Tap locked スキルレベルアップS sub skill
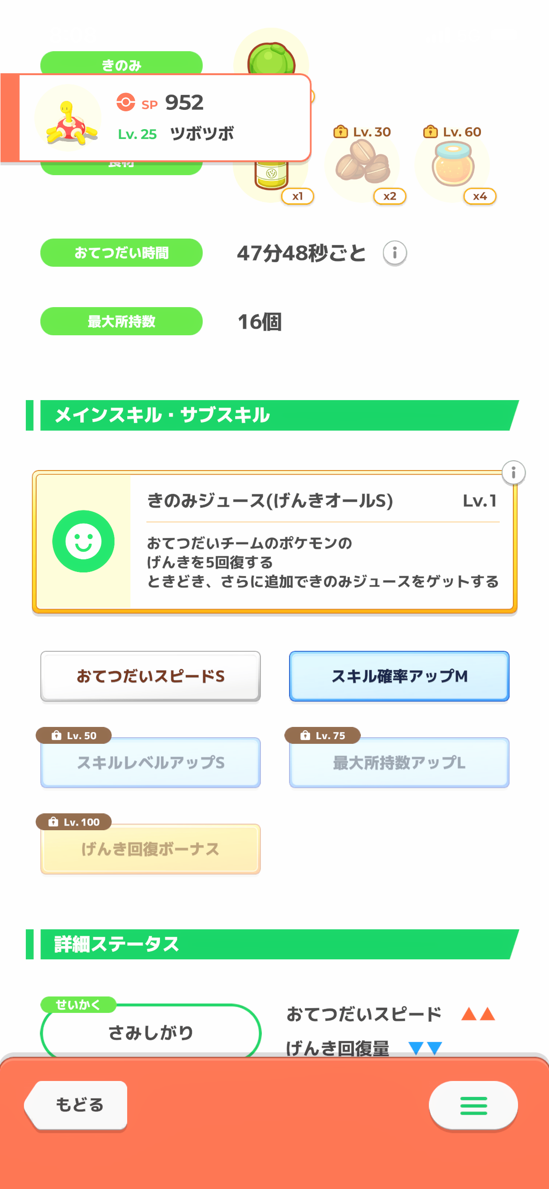Screen dimensions: 549x1189 click(x=151, y=763)
